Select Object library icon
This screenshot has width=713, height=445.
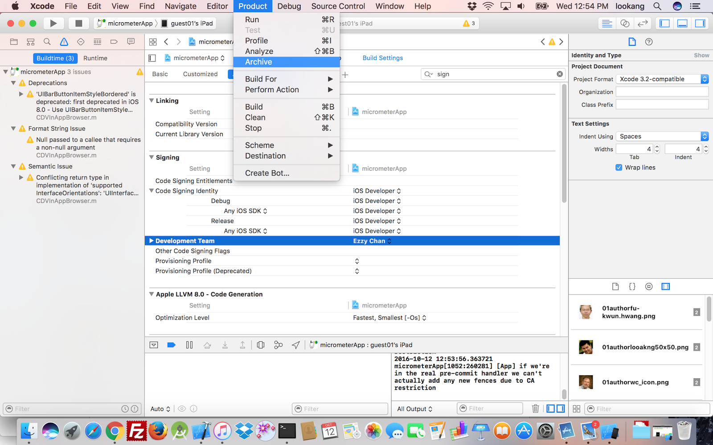tap(649, 287)
